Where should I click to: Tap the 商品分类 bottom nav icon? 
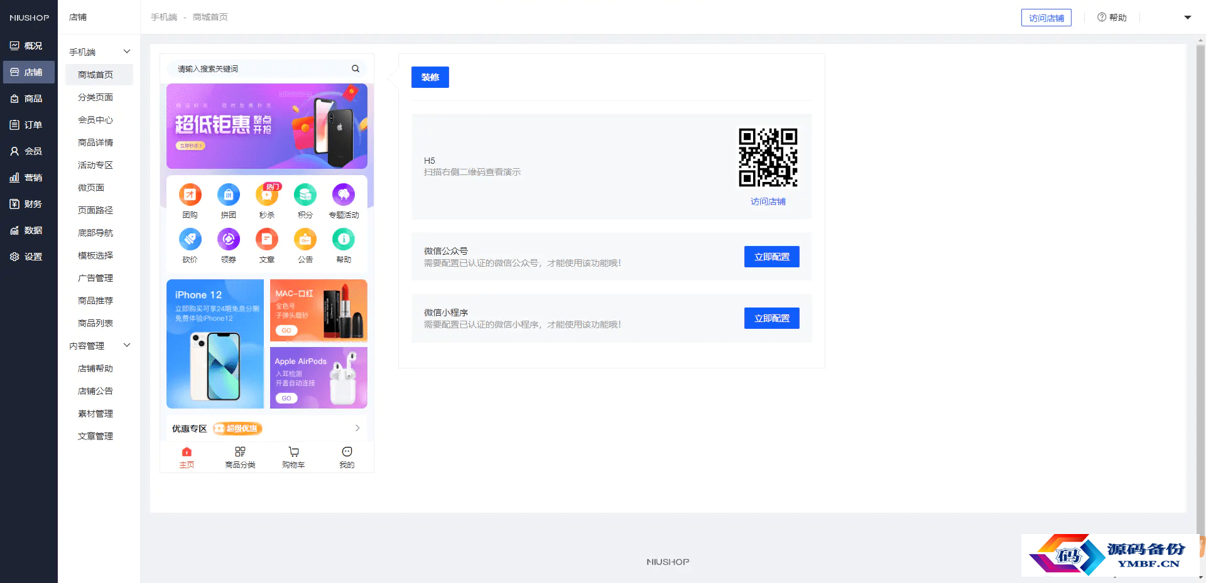click(240, 452)
